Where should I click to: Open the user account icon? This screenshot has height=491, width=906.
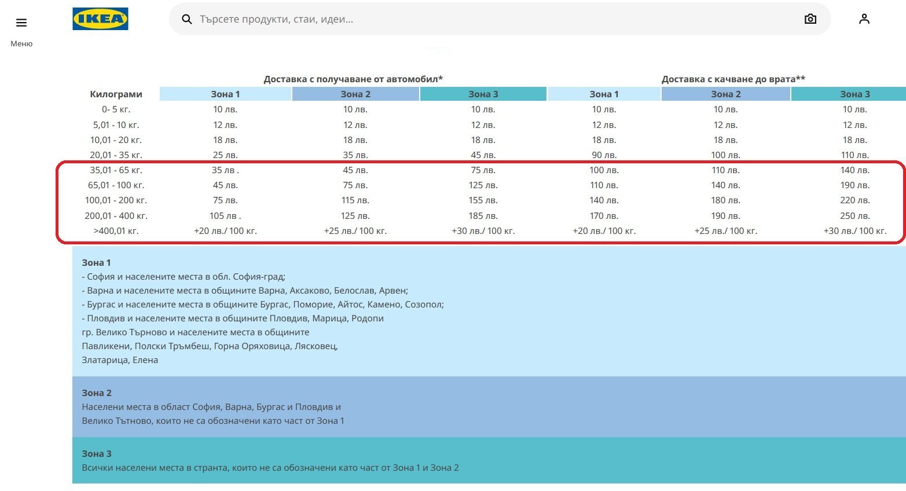(x=864, y=19)
